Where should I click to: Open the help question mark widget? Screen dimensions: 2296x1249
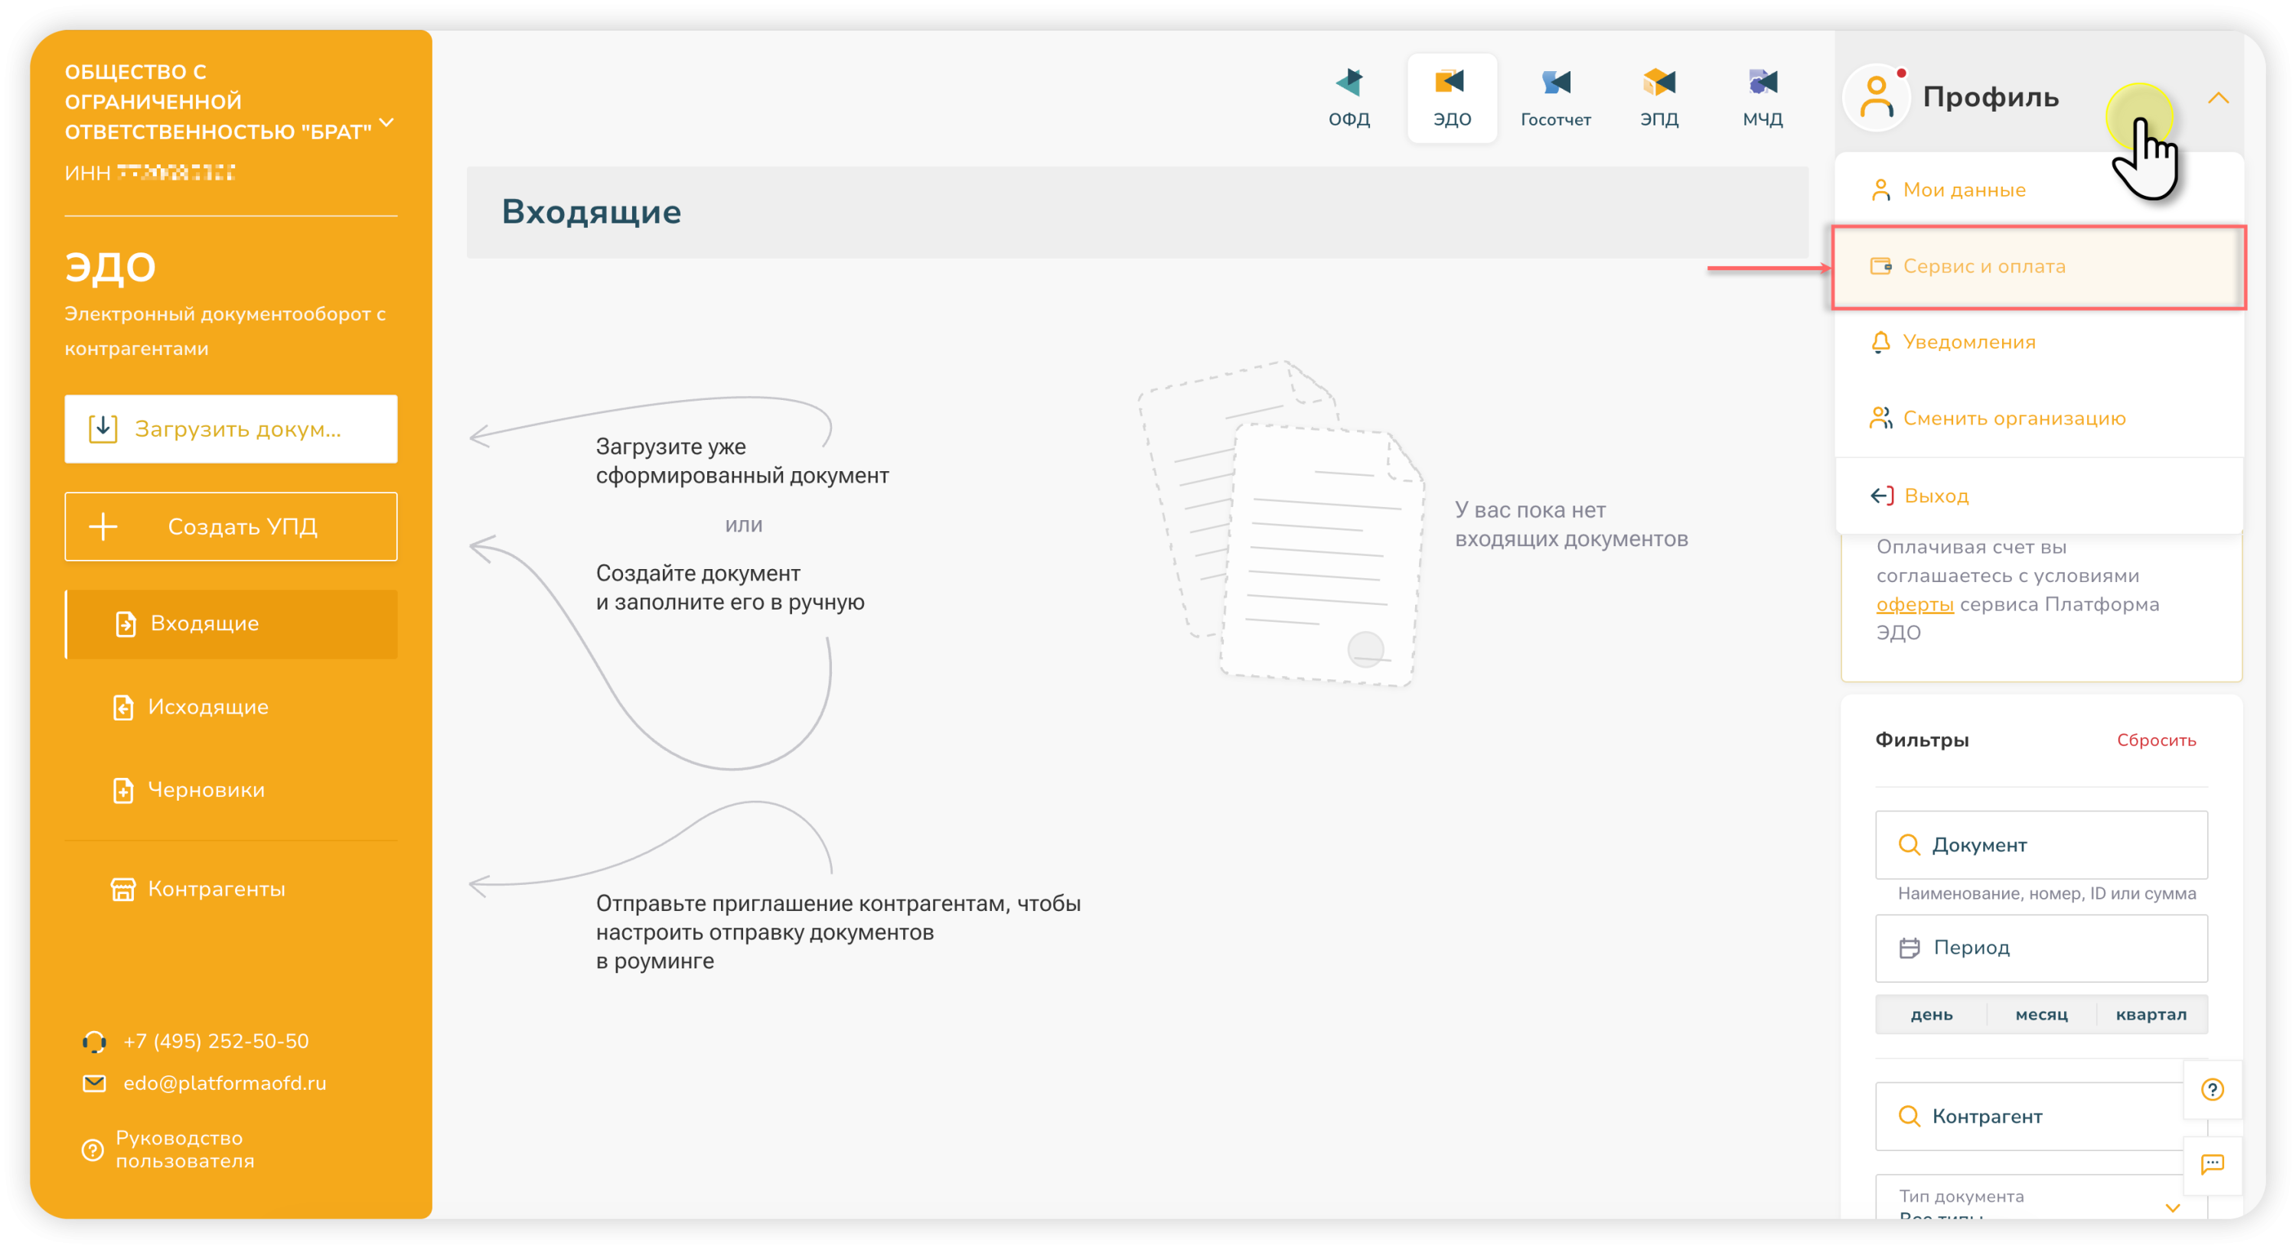point(2213,1090)
